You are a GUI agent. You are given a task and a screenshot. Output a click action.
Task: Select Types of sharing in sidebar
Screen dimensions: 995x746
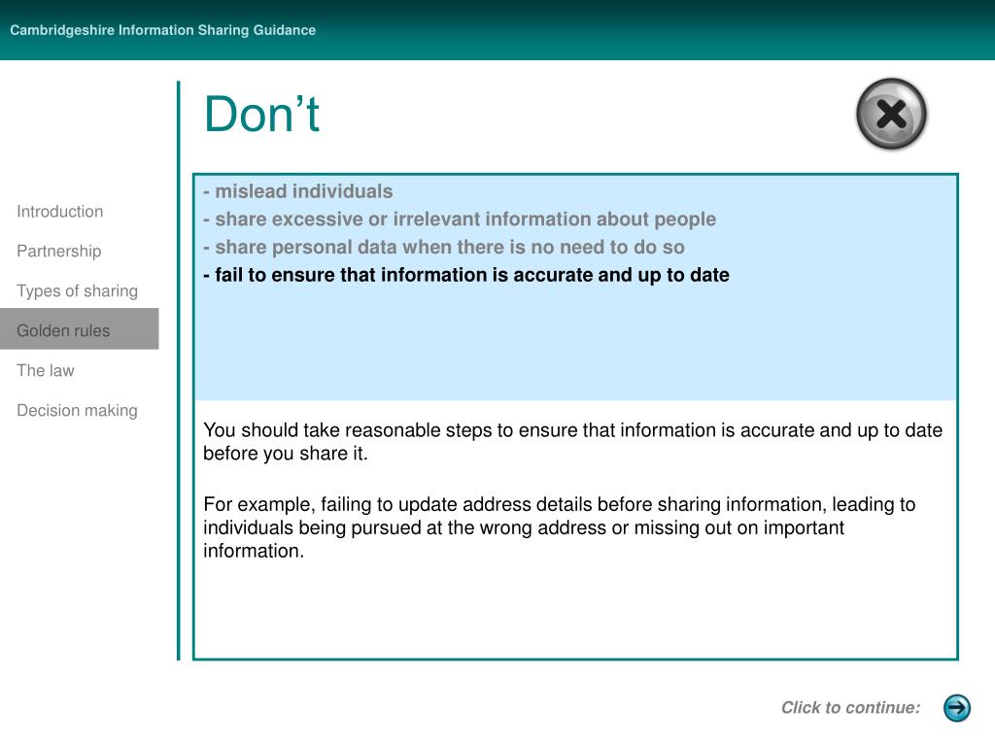[78, 290]
